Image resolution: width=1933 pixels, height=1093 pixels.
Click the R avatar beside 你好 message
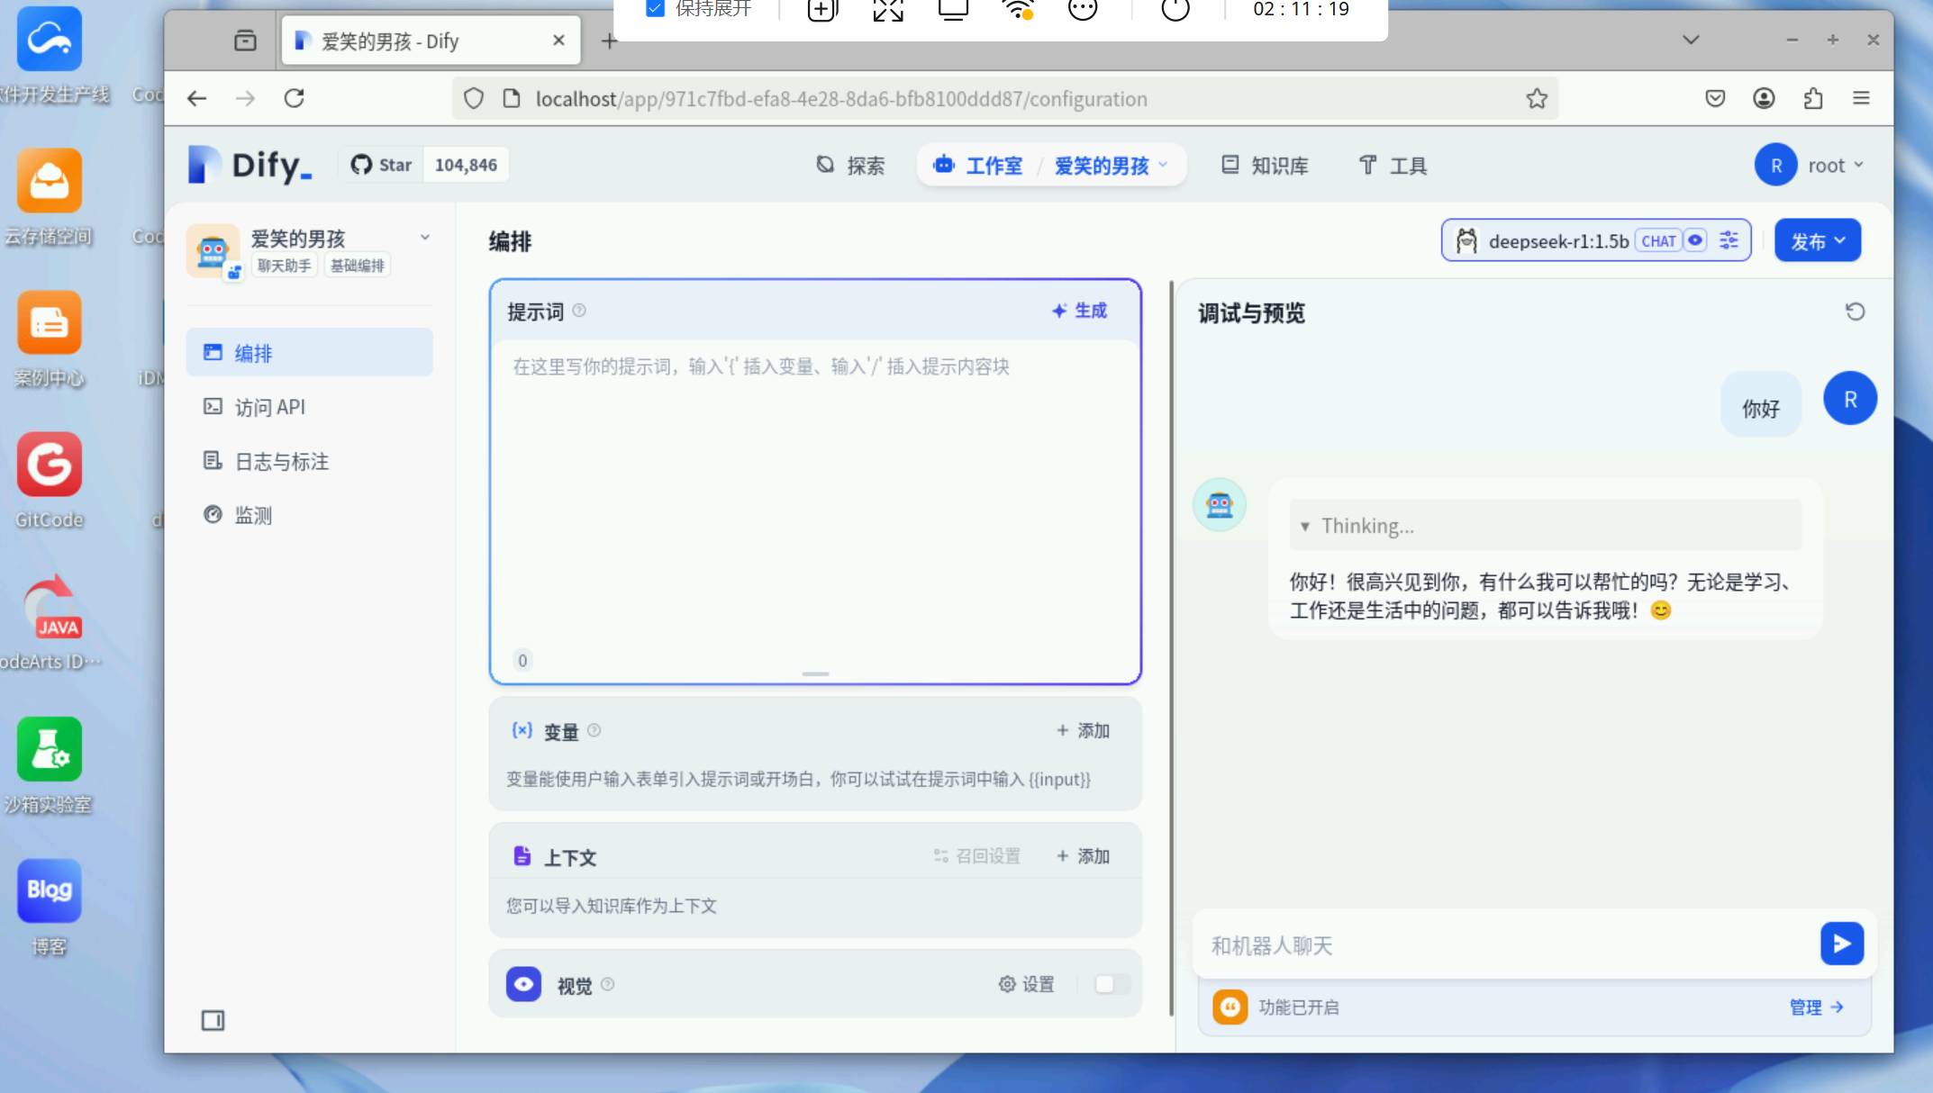click(x=1850, y=399)
